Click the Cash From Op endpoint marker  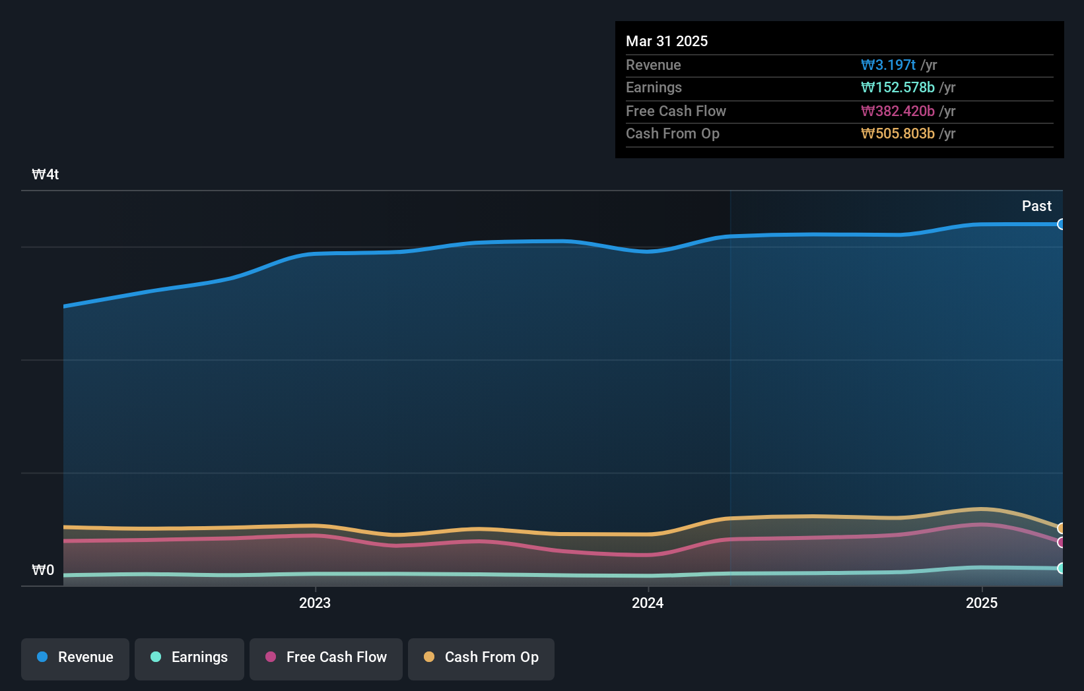pos(1061,528)
